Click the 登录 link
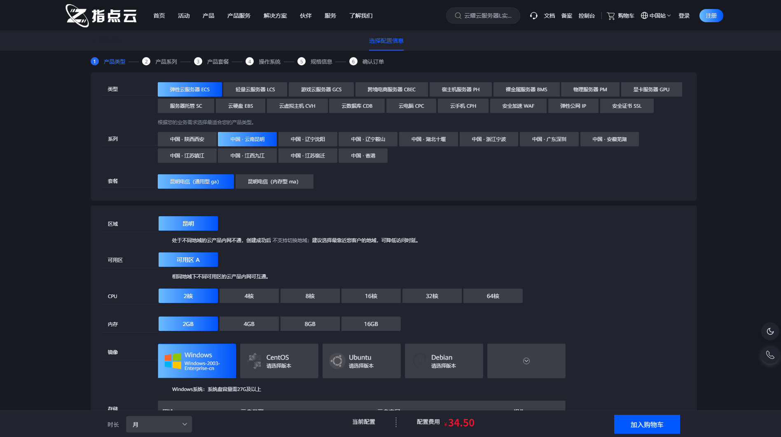The width and height of the screenshot is (781, 437). (684, 16)
